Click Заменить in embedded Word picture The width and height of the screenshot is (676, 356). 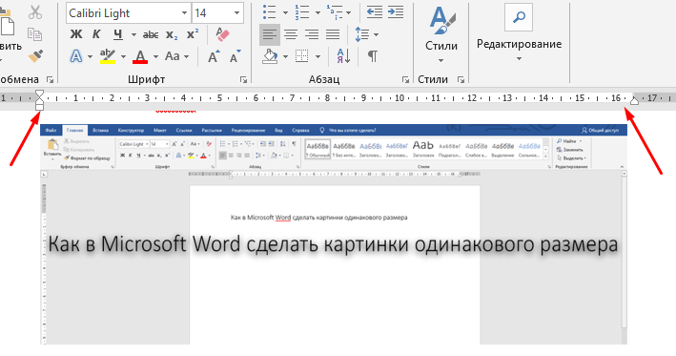[x=570, y=150]
